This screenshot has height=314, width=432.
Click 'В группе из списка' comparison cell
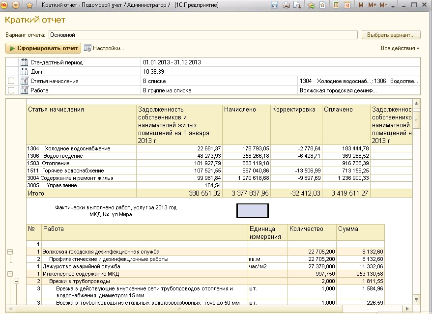219,90
